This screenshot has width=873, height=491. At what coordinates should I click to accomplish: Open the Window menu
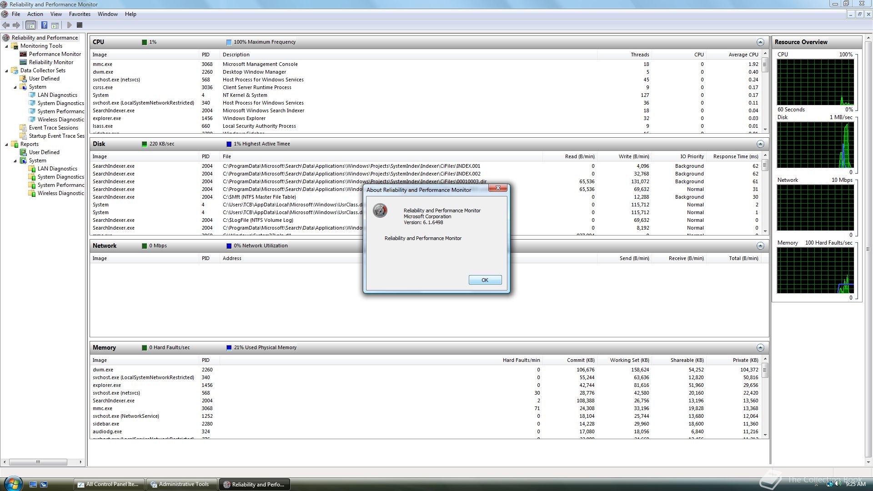click(x=108, y=14)
